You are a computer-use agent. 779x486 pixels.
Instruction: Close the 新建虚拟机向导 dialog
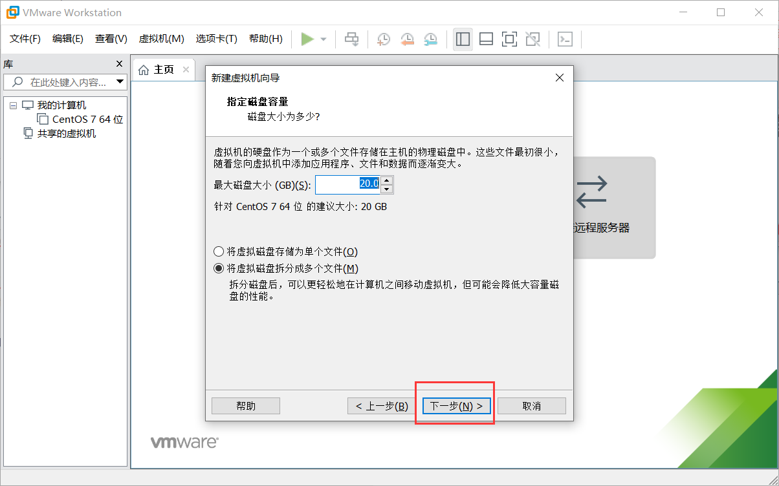pos(560,78)
